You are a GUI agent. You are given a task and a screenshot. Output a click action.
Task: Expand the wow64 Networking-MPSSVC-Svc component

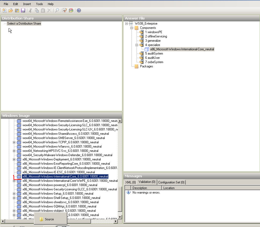(14, 151)
